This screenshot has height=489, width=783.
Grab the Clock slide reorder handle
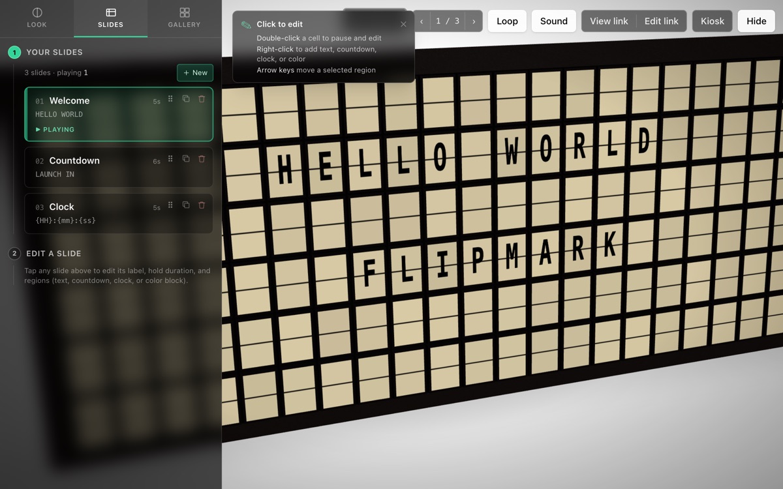(170, 205)
